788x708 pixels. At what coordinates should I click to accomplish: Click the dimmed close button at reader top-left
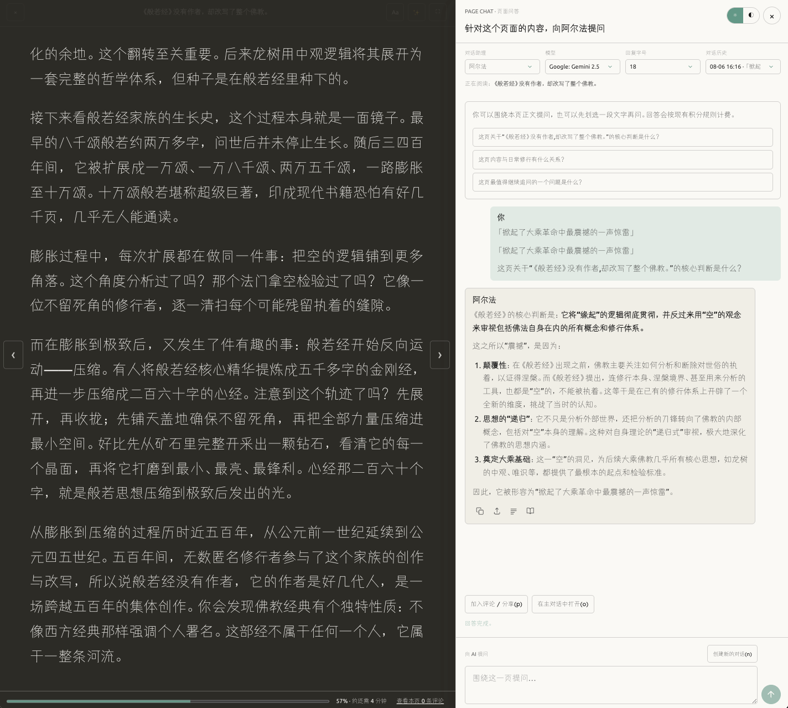15,12
